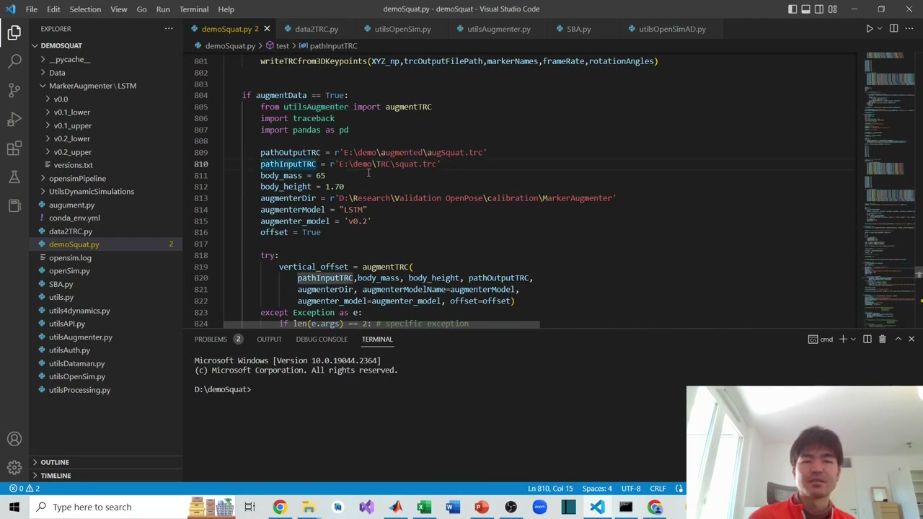Click errors and warnings status bar indicator

click(x=24, y=489)
